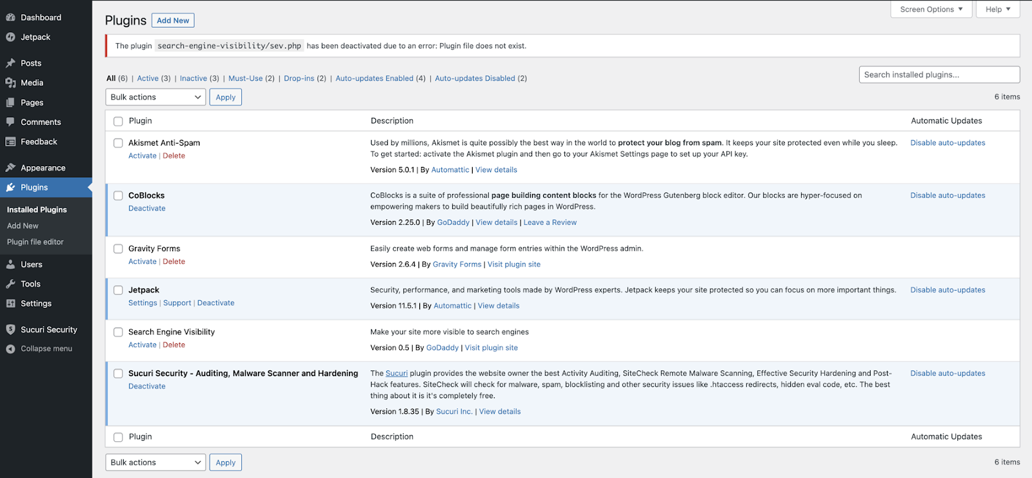Image resolution: width=1032 pixels, height=478 pixels.
Task: Click the Add New button beside Plugins title
Action: 173,21
